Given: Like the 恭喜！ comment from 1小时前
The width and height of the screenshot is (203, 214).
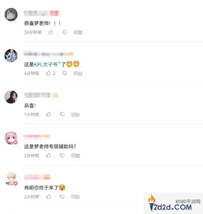Looking at the screenshot, I should (x=49, y=114).
